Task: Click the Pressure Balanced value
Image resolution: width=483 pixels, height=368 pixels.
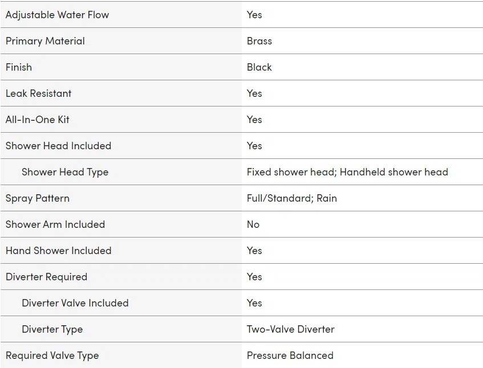Action: 290,355
